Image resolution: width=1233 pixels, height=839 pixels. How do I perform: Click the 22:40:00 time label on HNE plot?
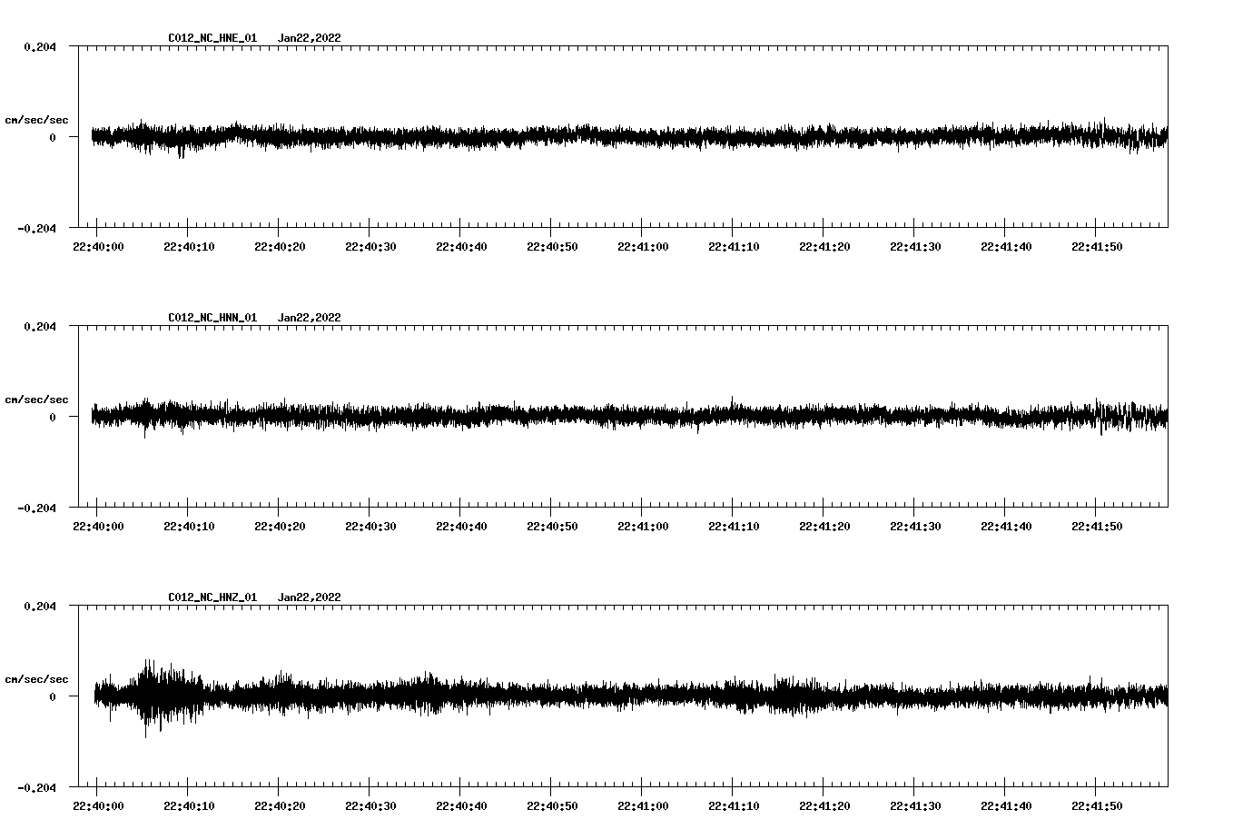(x=98, y=247)
